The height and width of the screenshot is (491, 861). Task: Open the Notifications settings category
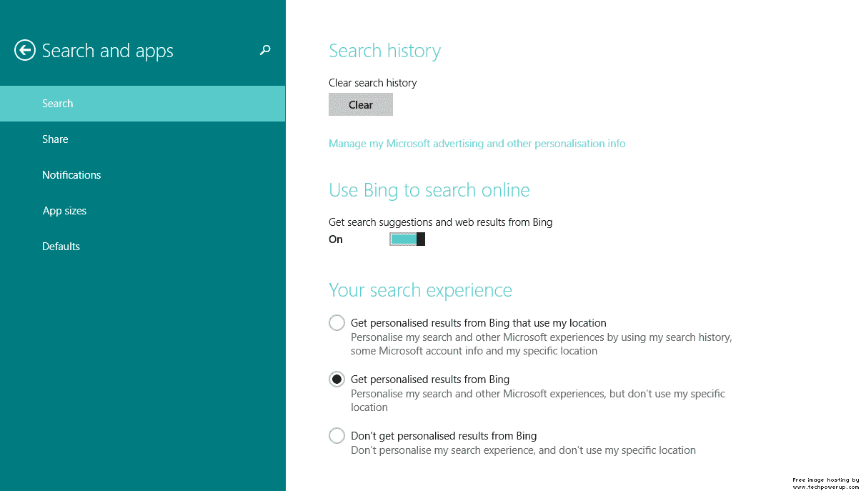tap(142, 175)
